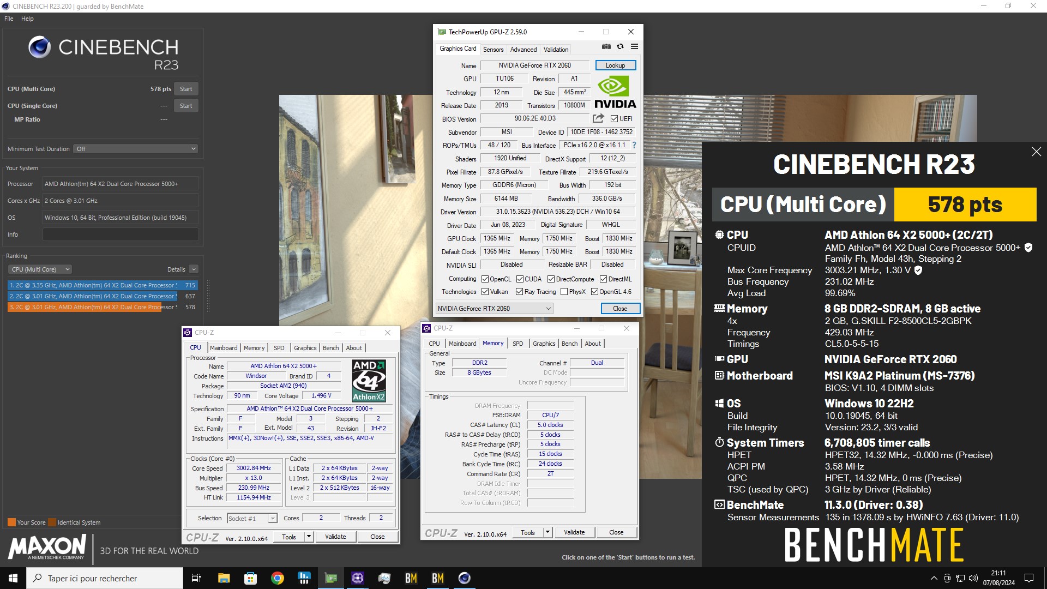Switch to Cinebench taskbar icon
1047x589 pixels.
pos(465,578)
